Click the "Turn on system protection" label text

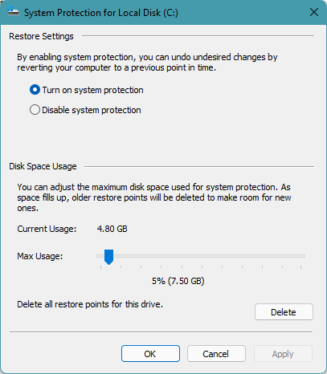pos(92,90)
